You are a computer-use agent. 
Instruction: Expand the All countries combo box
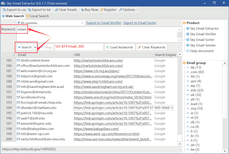pyautogui.click(x=82, y=23)
